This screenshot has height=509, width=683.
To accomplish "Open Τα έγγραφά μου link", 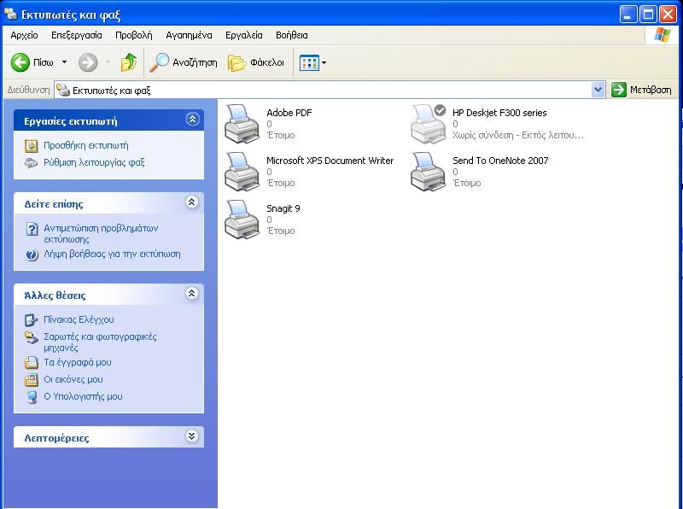I will [x=78, y=363].
